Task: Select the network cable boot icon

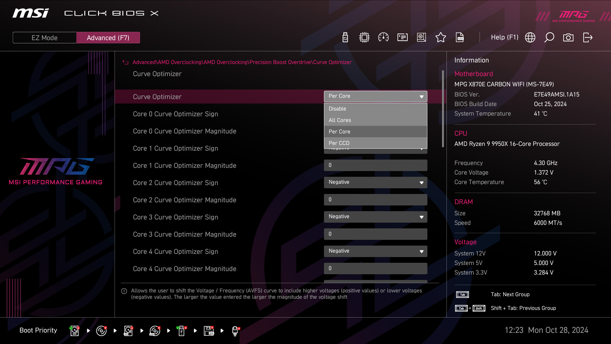Action: tap(235, 331)
